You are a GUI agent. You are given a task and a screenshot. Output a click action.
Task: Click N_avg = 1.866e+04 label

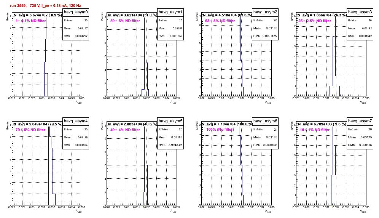(322, 15)
